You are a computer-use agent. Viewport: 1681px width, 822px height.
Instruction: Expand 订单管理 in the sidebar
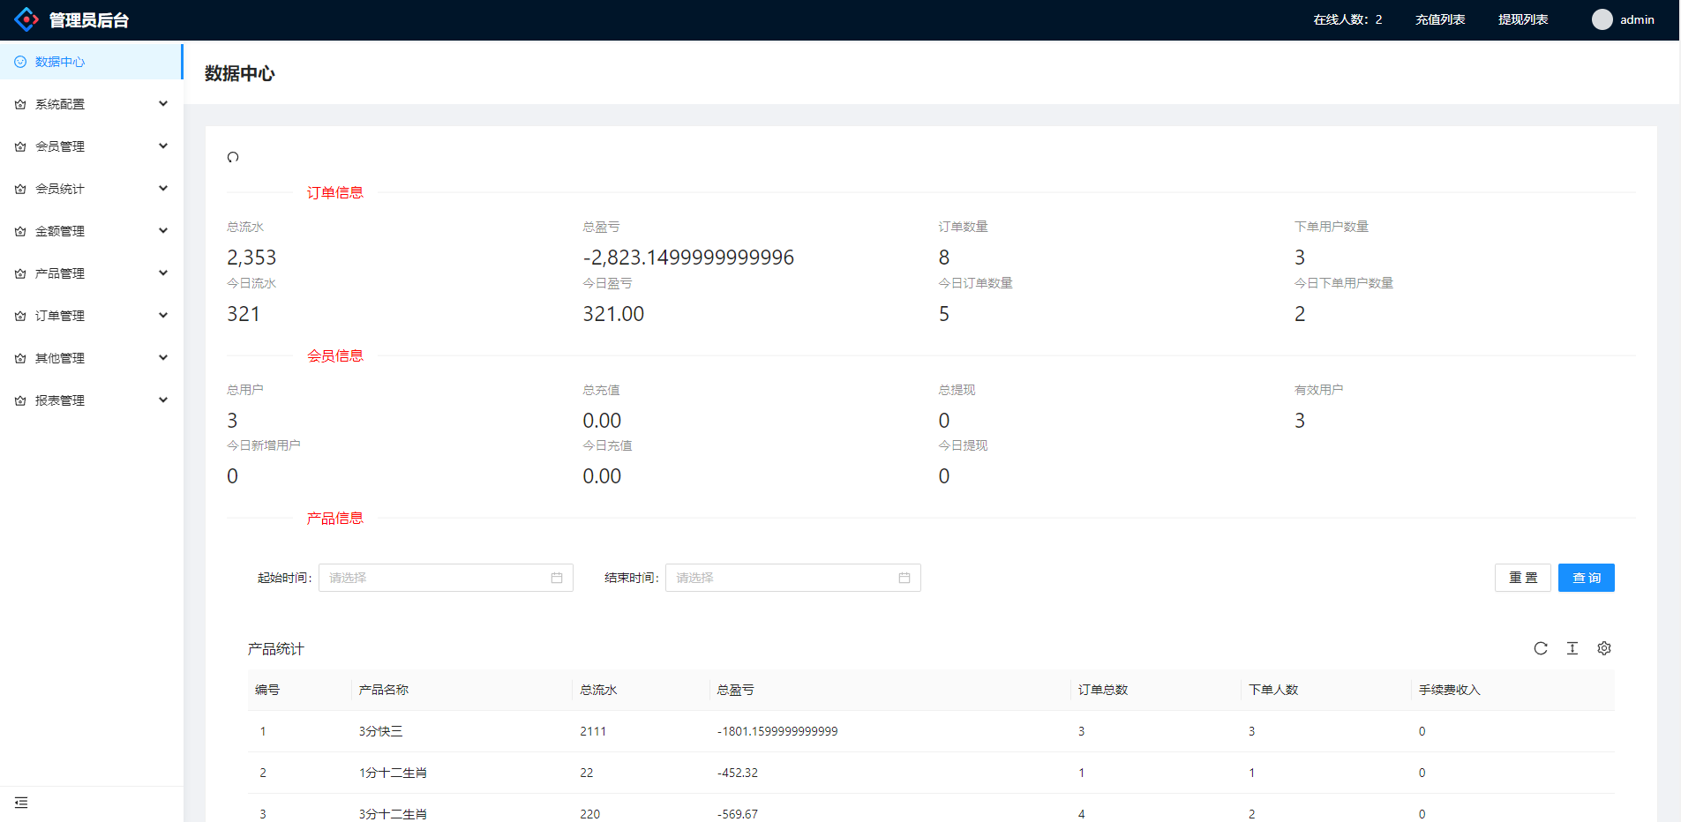click(91, 316)
